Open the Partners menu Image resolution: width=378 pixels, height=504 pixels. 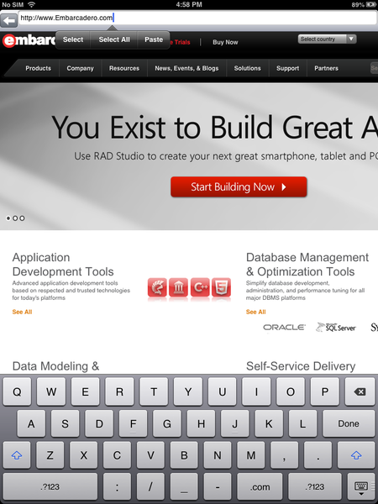click(x=326, y=68)
